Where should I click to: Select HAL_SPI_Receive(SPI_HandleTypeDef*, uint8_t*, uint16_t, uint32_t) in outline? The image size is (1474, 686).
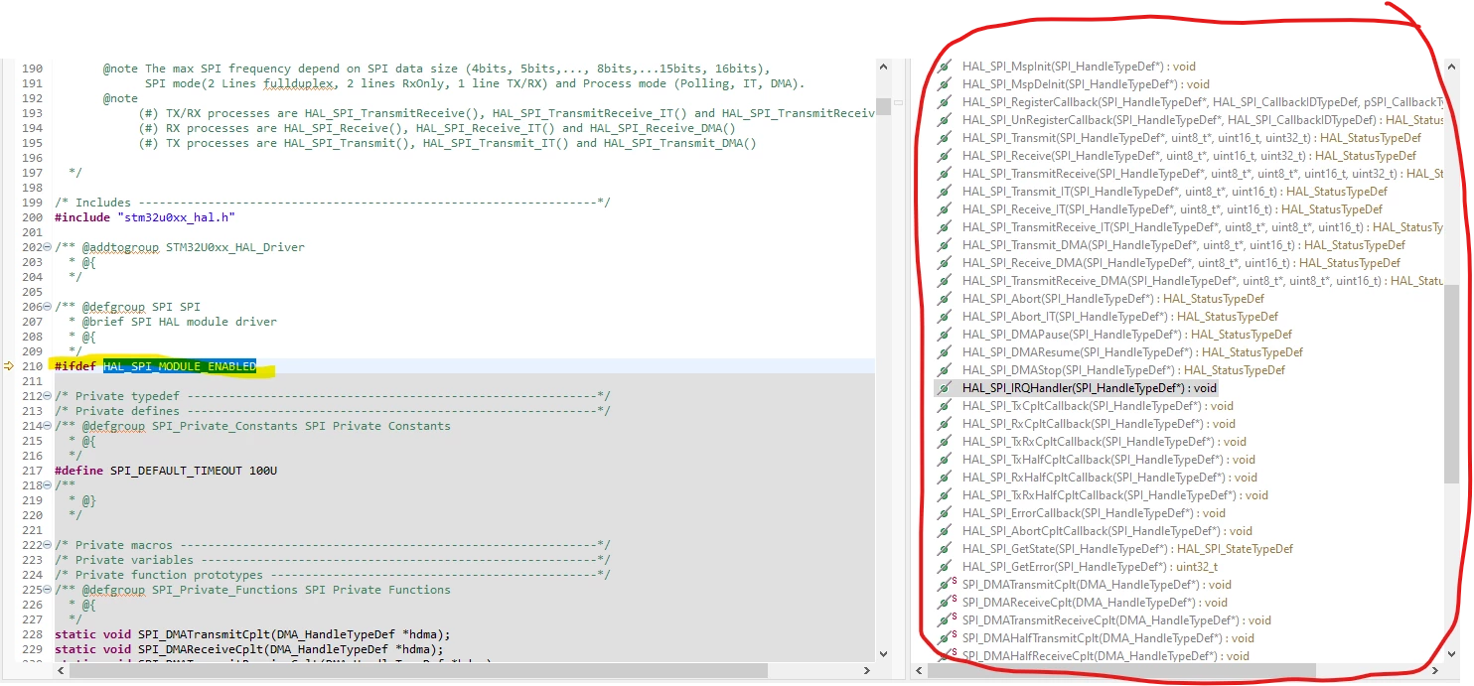(x=1189, y=156)
